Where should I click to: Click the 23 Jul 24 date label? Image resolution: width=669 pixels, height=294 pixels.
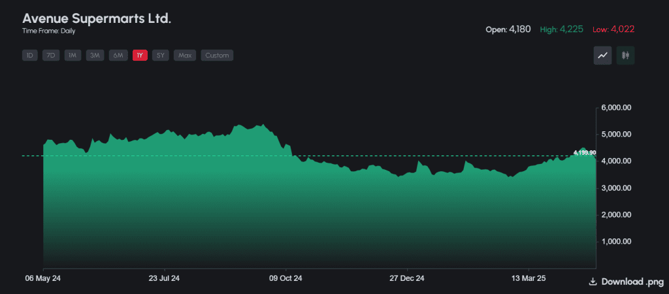coord(164,278)
